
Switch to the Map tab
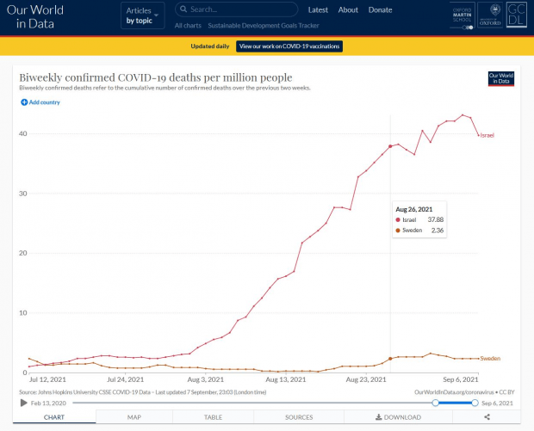coord(134,417)
